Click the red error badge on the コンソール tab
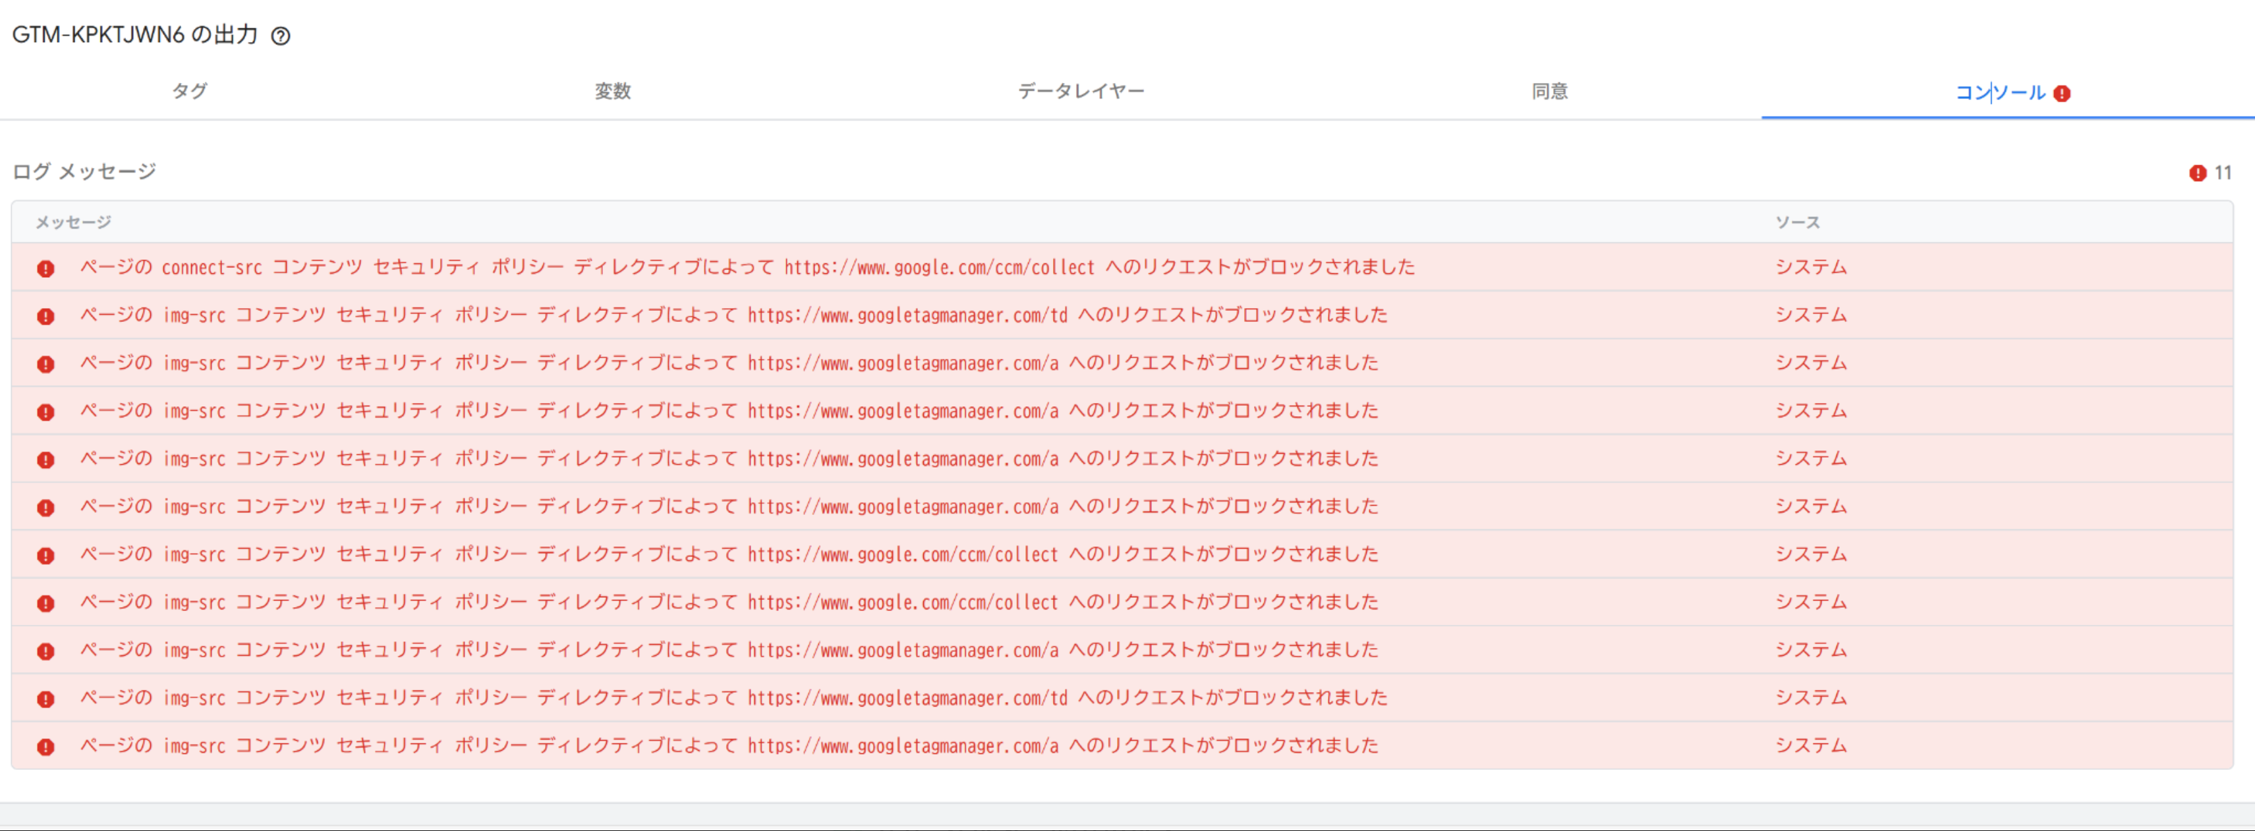 (2061, 94)
